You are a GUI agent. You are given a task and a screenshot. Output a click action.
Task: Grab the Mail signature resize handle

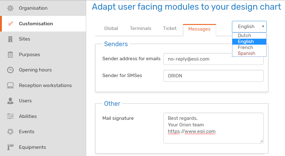pos(262,141)
